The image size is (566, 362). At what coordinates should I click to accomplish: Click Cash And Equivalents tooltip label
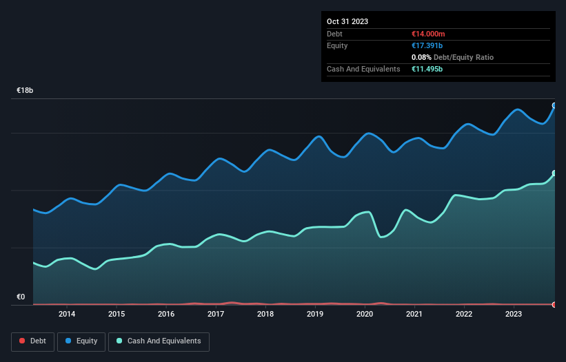click(x=363, y=69)
